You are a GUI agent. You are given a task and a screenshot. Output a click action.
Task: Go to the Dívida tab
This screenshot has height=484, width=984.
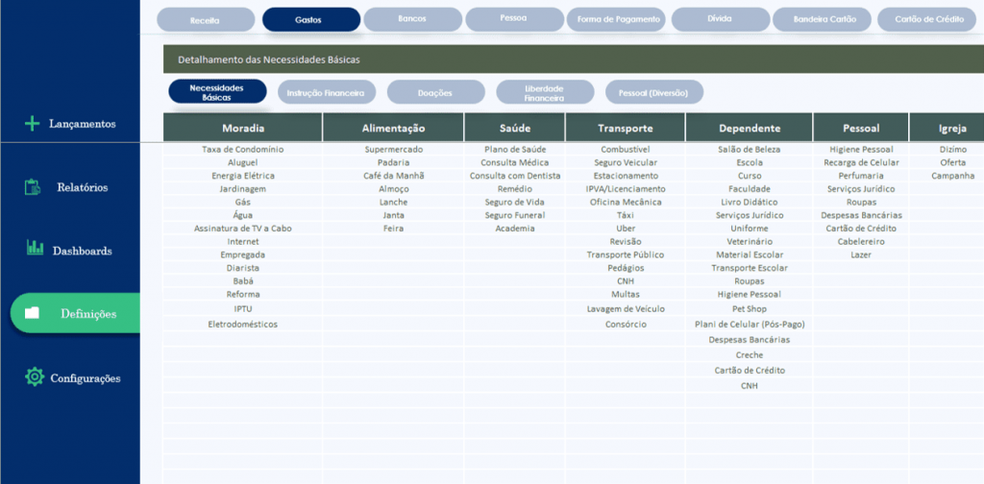tap(721, 19)
